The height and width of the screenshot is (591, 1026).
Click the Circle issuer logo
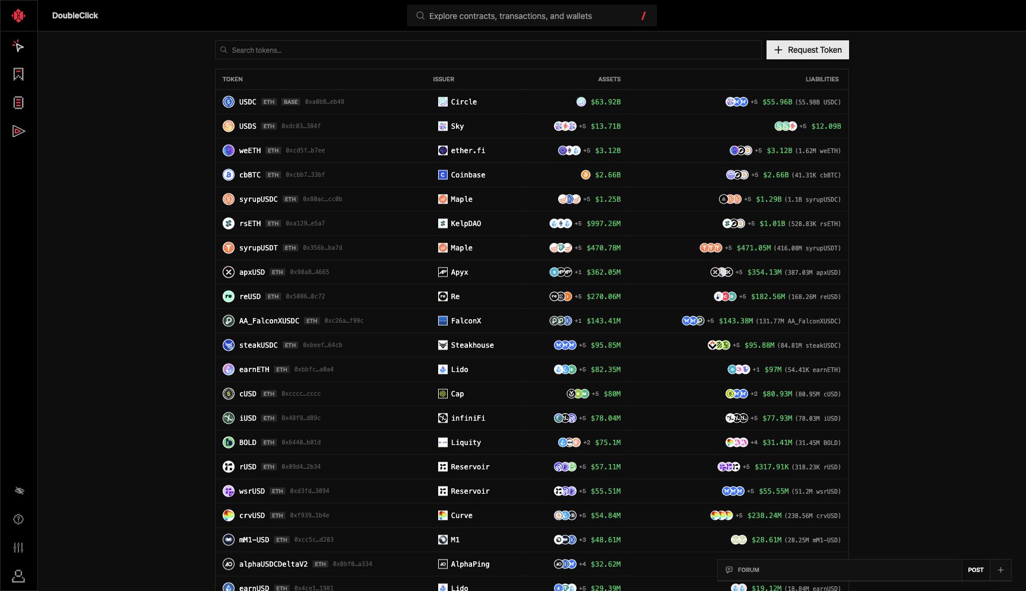[443, 102]
